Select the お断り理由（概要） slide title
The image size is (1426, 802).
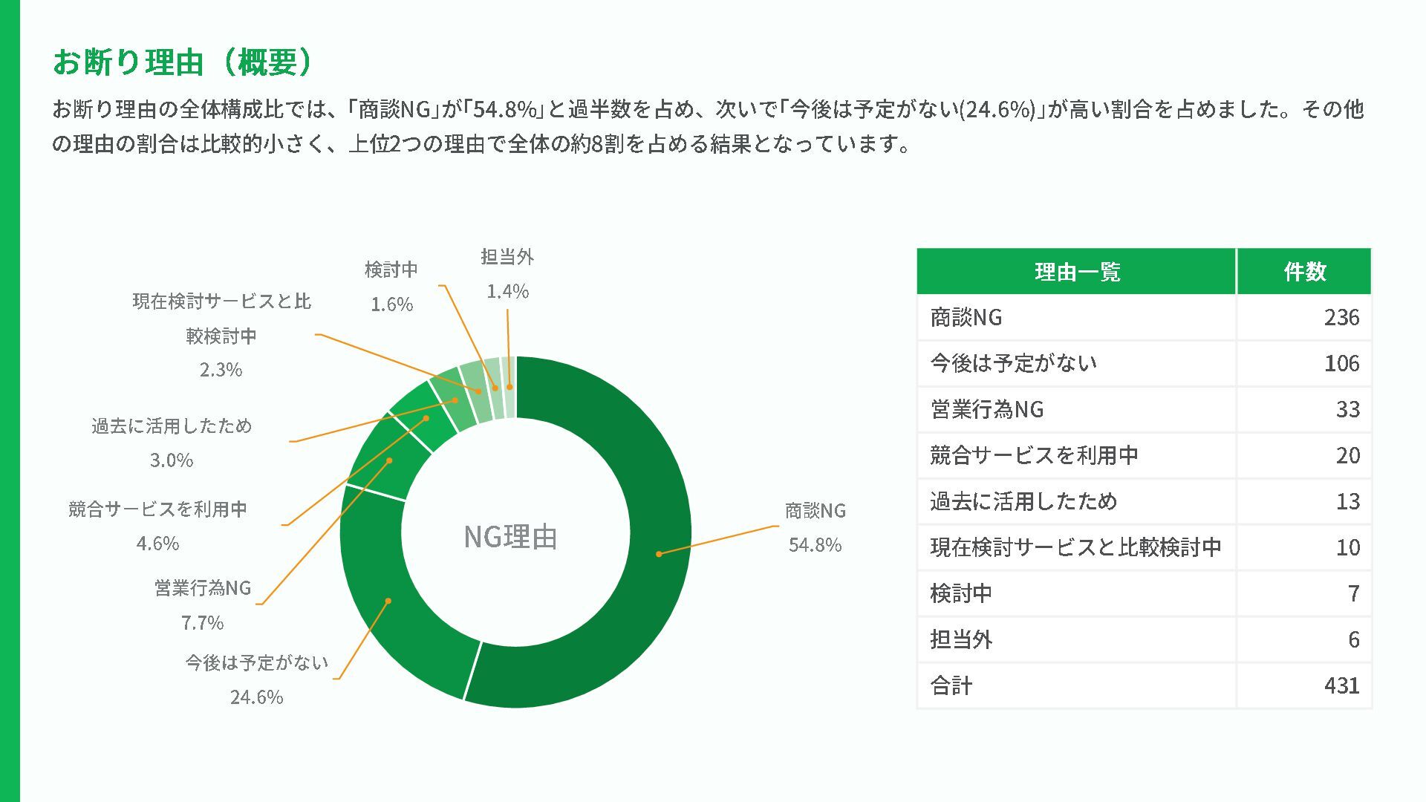(183, 62)
